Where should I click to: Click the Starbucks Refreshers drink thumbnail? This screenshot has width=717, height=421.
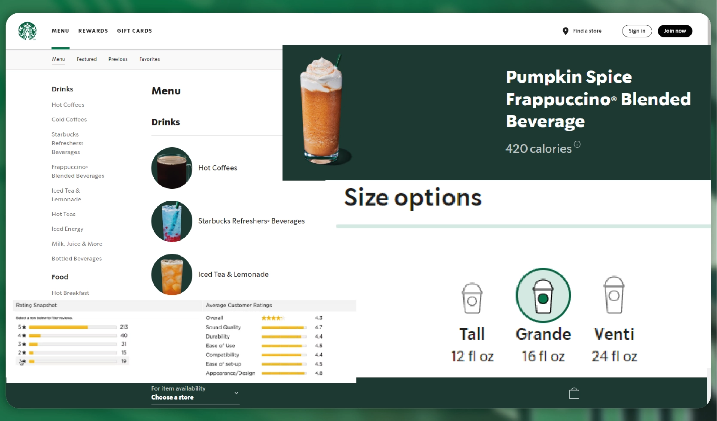point(172,221)
